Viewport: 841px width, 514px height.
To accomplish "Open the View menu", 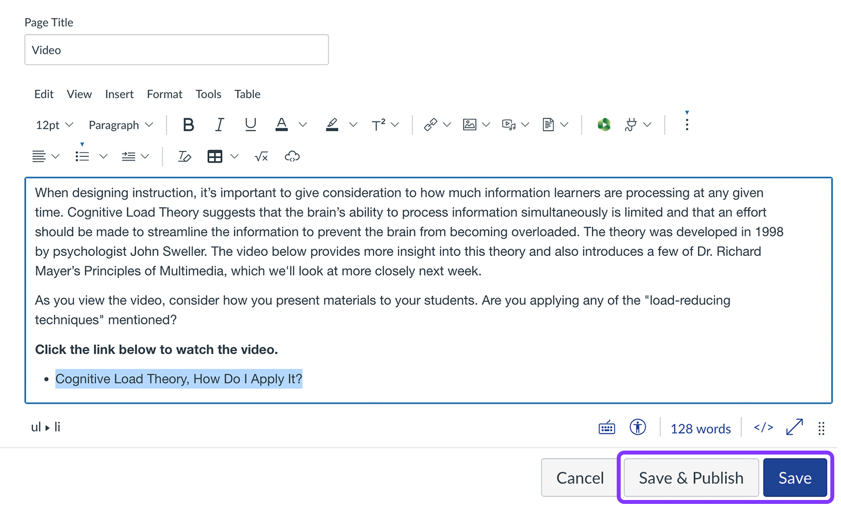I will coord(79,94).
